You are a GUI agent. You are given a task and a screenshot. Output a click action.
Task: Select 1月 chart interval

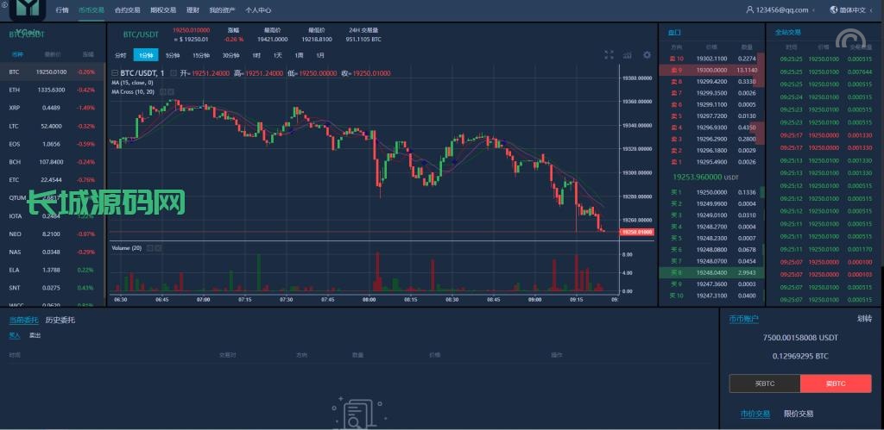pos(319,55)
